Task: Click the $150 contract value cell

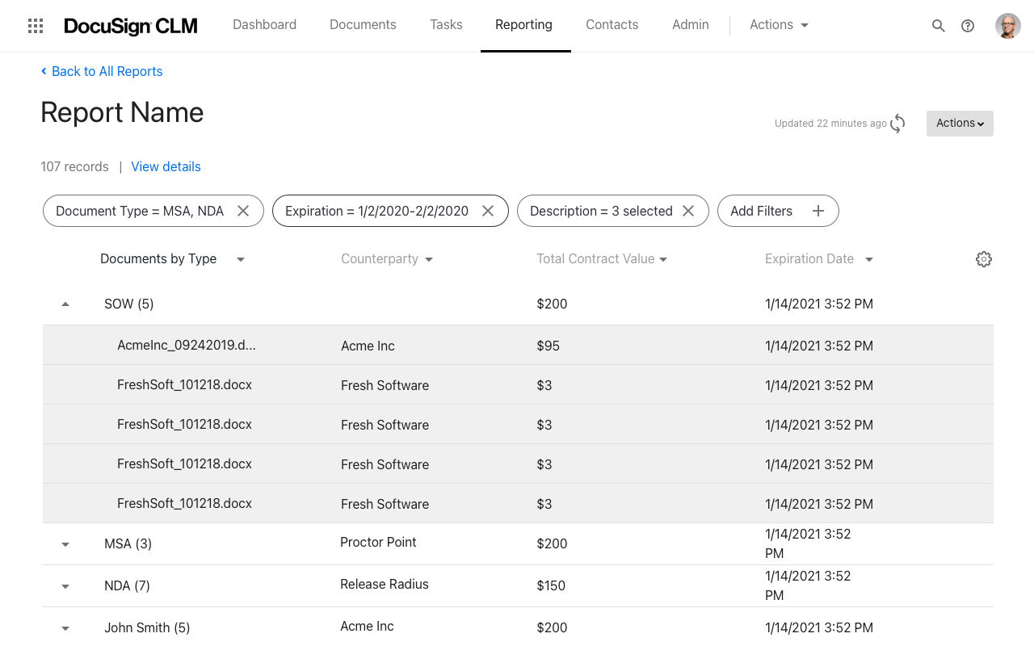Action: (x=551, y=585)
